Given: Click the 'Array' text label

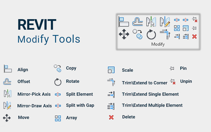Looking at the screenshot, I should (x=71, y=118).
